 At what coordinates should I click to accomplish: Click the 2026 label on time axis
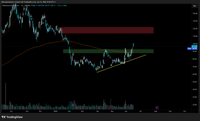click(x=56, y=111)
